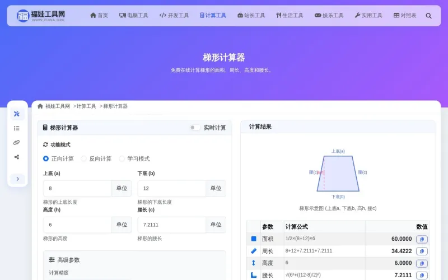The width and height of the screenshot is (448, 280).
Task: Click the 下底 (b) input field with 12
Action: click(171, 188)
